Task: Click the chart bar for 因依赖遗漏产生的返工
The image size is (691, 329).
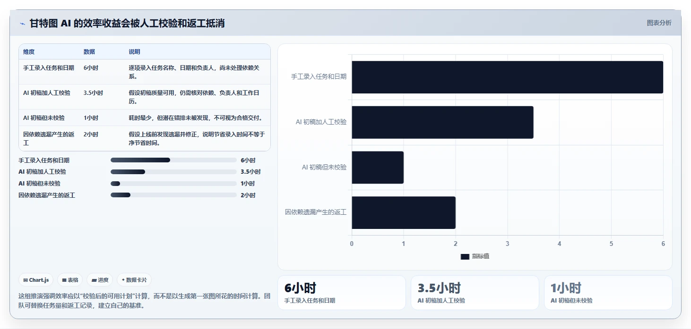Action: tap(404, 213)
